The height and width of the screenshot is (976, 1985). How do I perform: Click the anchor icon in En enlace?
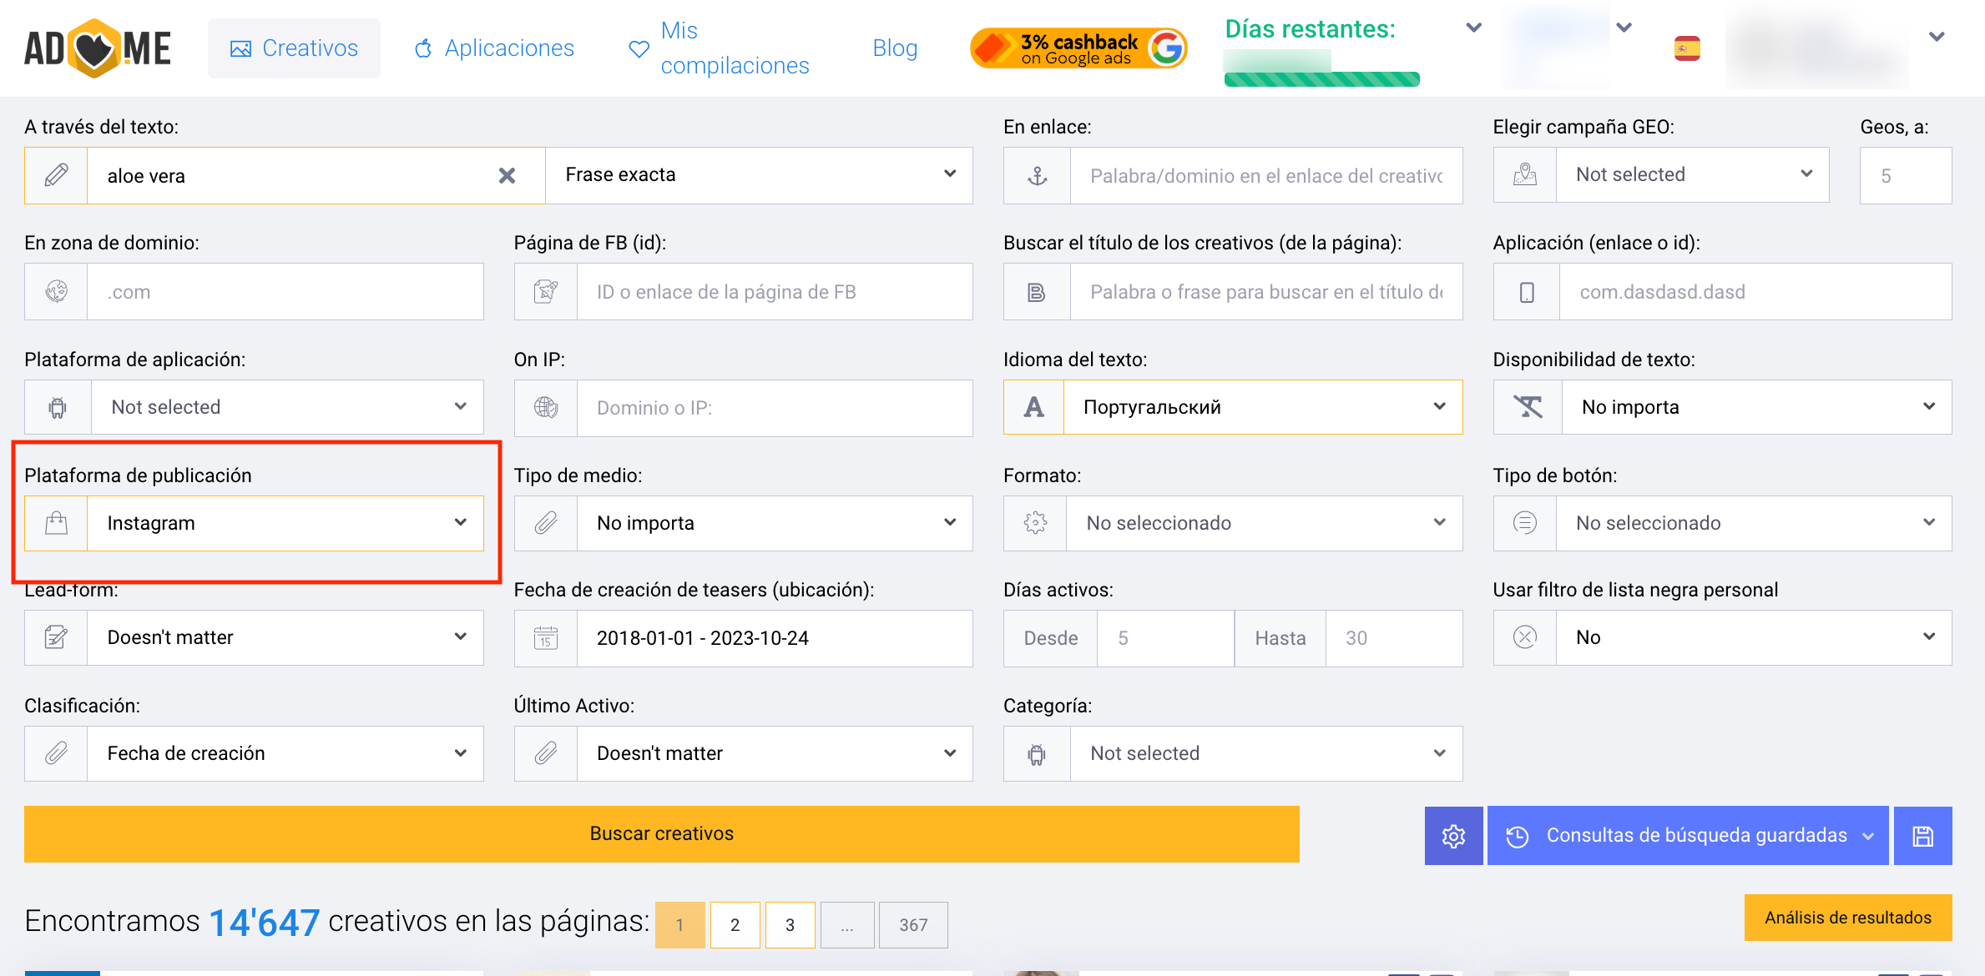1037,175
